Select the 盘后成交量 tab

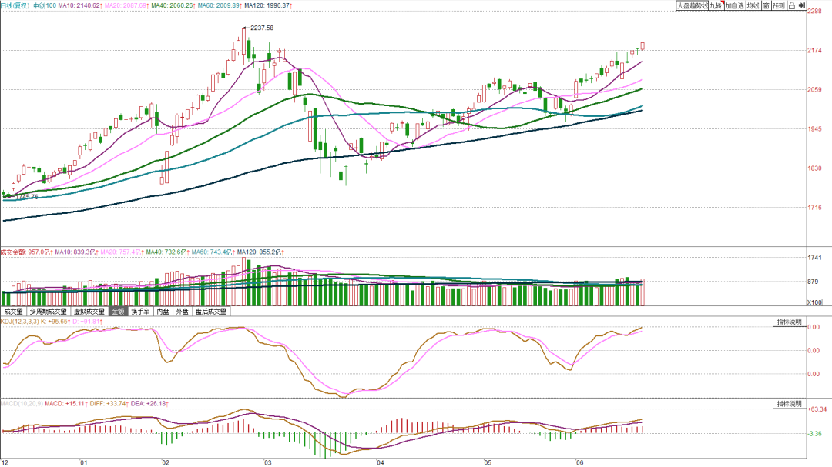[x=210, y=311]
